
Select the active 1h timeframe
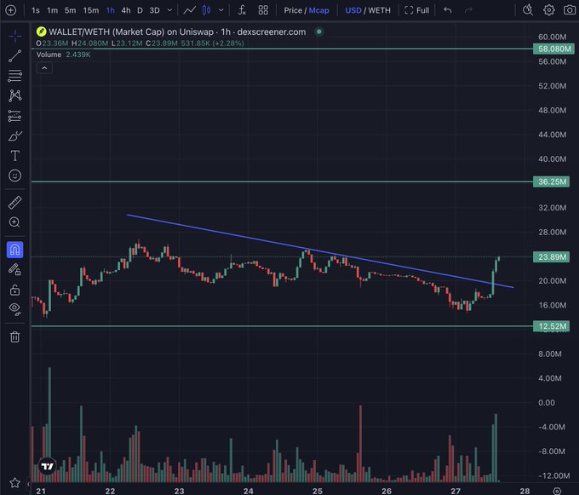click(111, 10)
